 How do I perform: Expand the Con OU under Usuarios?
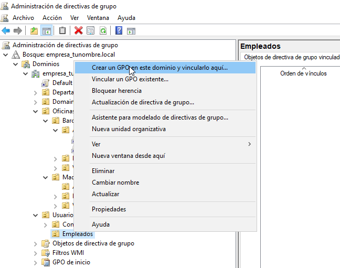click(46, 225)
